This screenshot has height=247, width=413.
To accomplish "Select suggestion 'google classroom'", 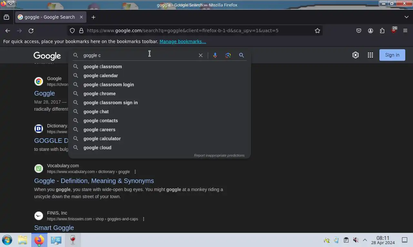I will tap(159, 67).
